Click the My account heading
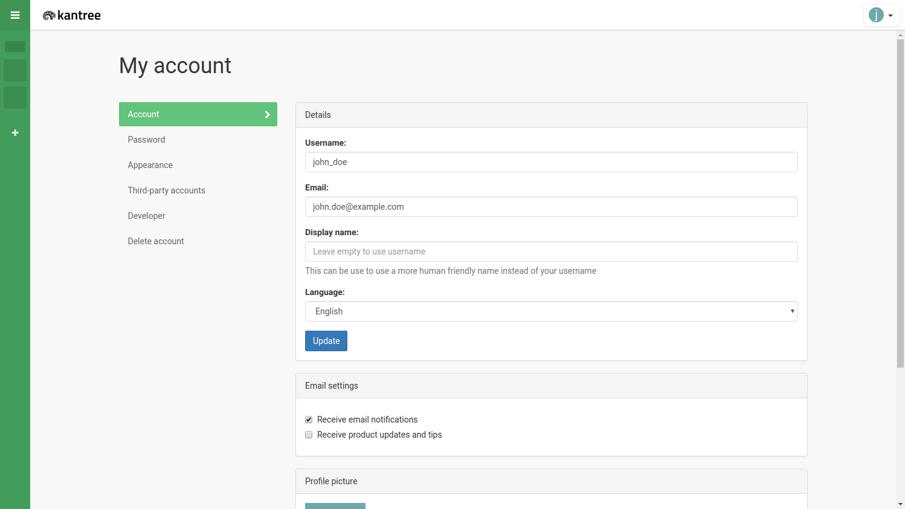 [175, 65]
